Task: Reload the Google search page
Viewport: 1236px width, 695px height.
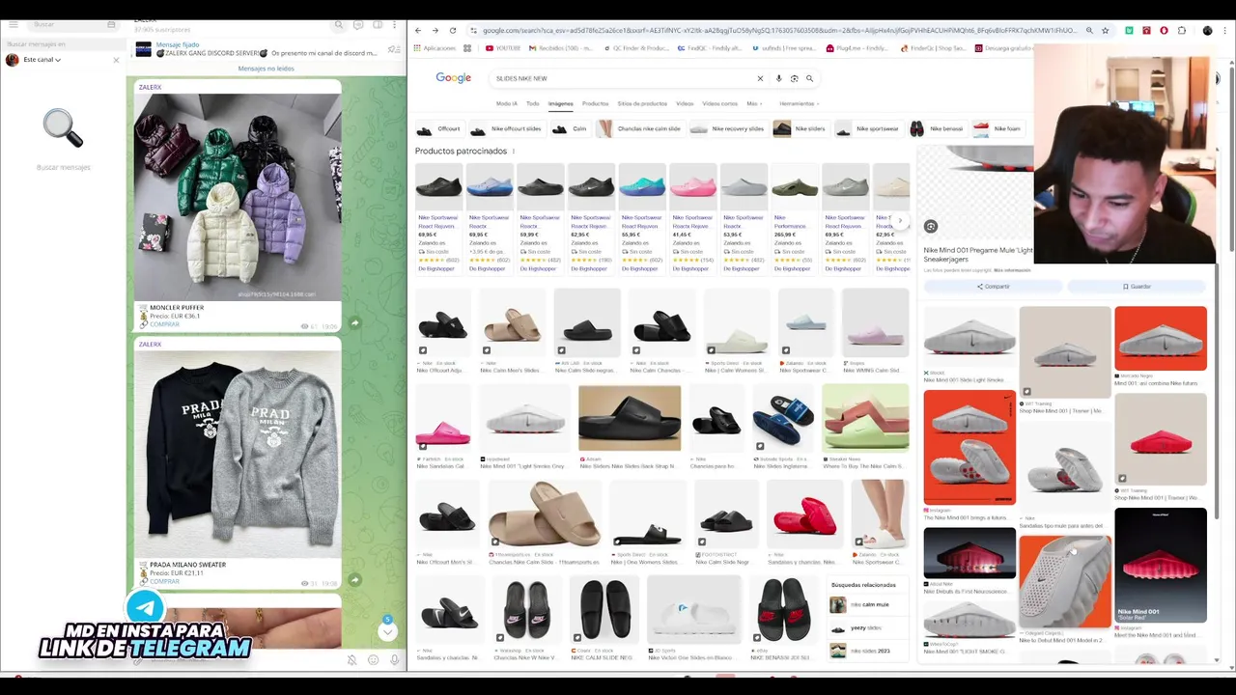Action: [x=452, y=31]
